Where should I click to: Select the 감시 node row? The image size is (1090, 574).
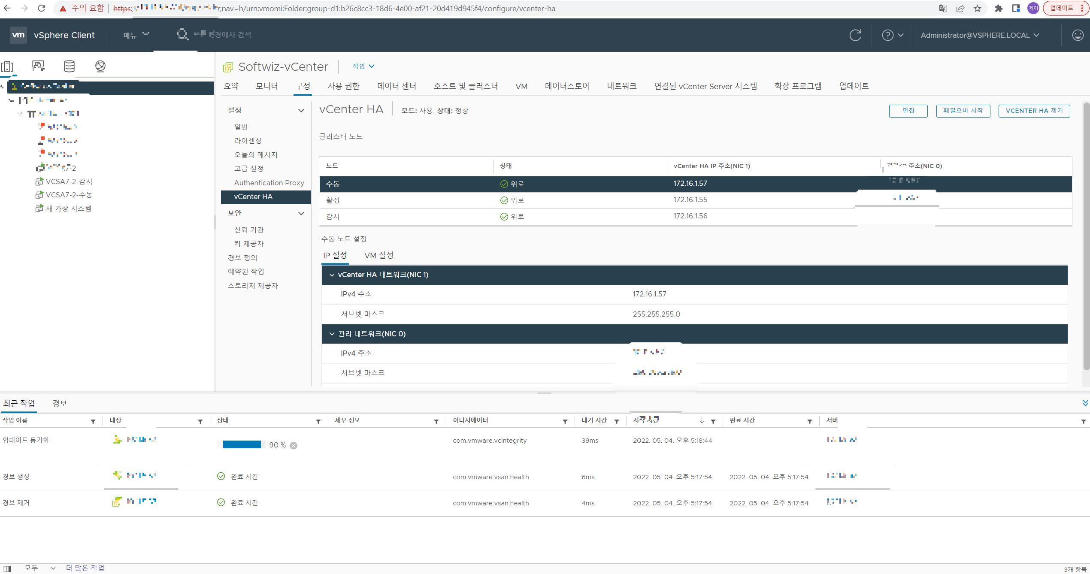pyautogui.click(x=695, y=217)
